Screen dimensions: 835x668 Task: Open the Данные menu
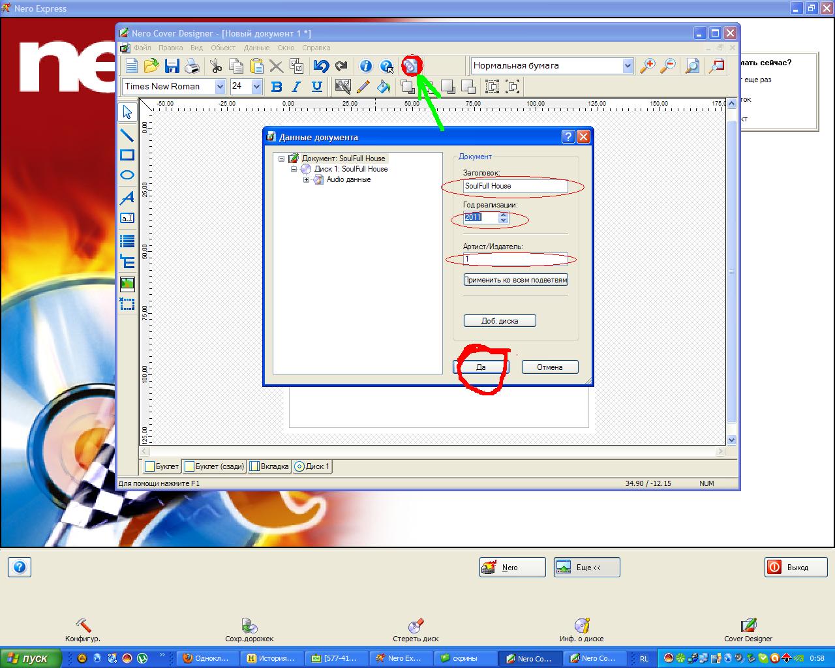[256, 48]
